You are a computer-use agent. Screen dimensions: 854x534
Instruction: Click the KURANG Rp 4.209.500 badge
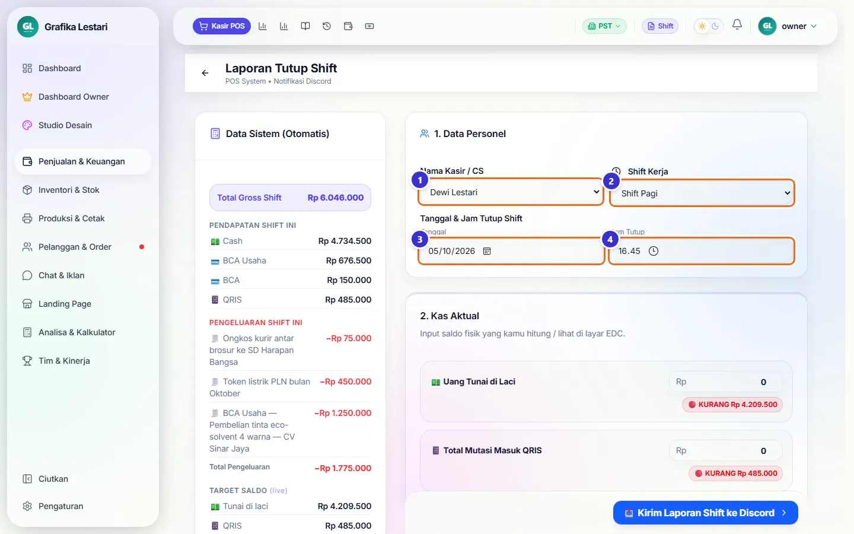(x=732, y=405)
